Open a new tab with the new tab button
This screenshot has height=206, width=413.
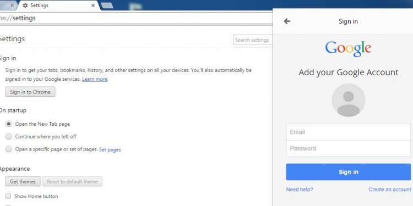(107, 5)
